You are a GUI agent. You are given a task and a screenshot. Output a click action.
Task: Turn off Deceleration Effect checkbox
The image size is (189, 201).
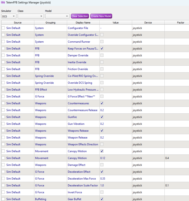coord(102,172)
